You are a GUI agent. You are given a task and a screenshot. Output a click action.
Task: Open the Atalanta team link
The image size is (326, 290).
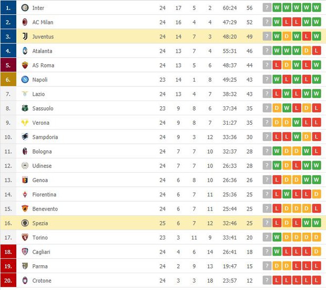42,51
